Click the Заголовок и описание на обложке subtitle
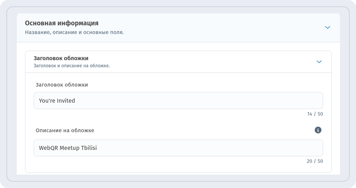 (72, 66)
